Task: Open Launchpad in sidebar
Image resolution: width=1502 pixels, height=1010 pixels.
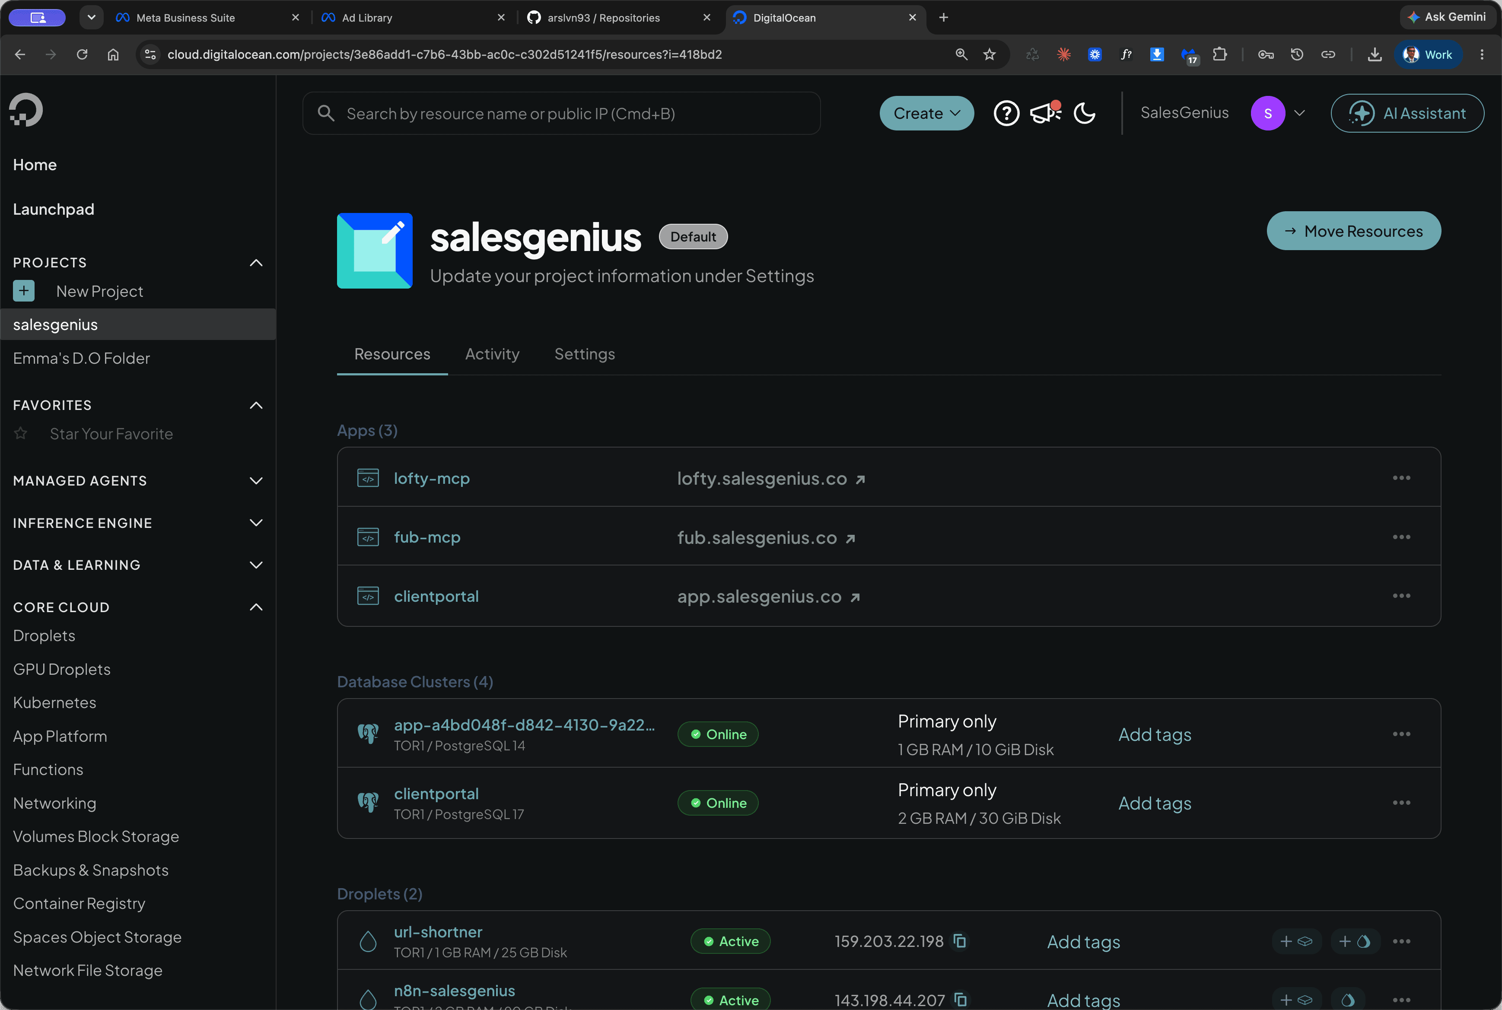Action: pyautogui.click(x=54, y=210)
